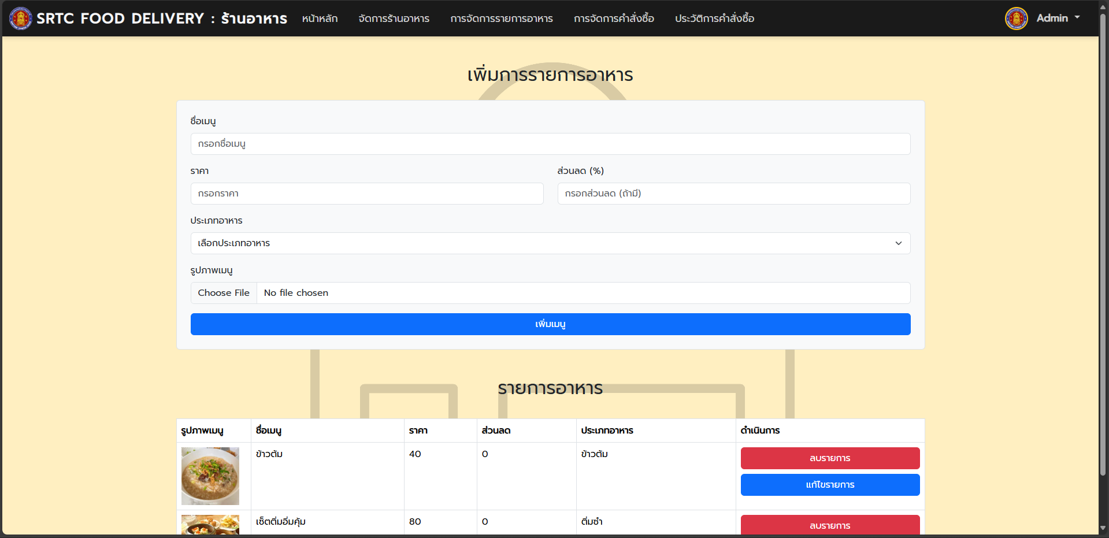Viewport: 1109px width, 538px height.
Task: Navigate to การจัดการคำสั่งซื้อ page
Action: [614, 18]
